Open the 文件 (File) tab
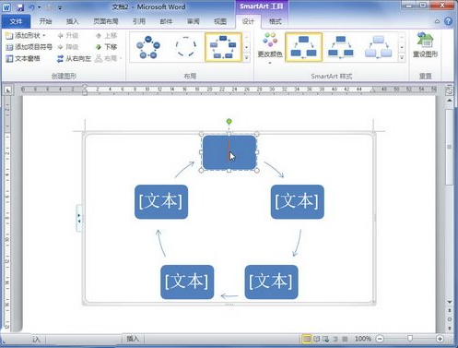 (x=16, y=21)
